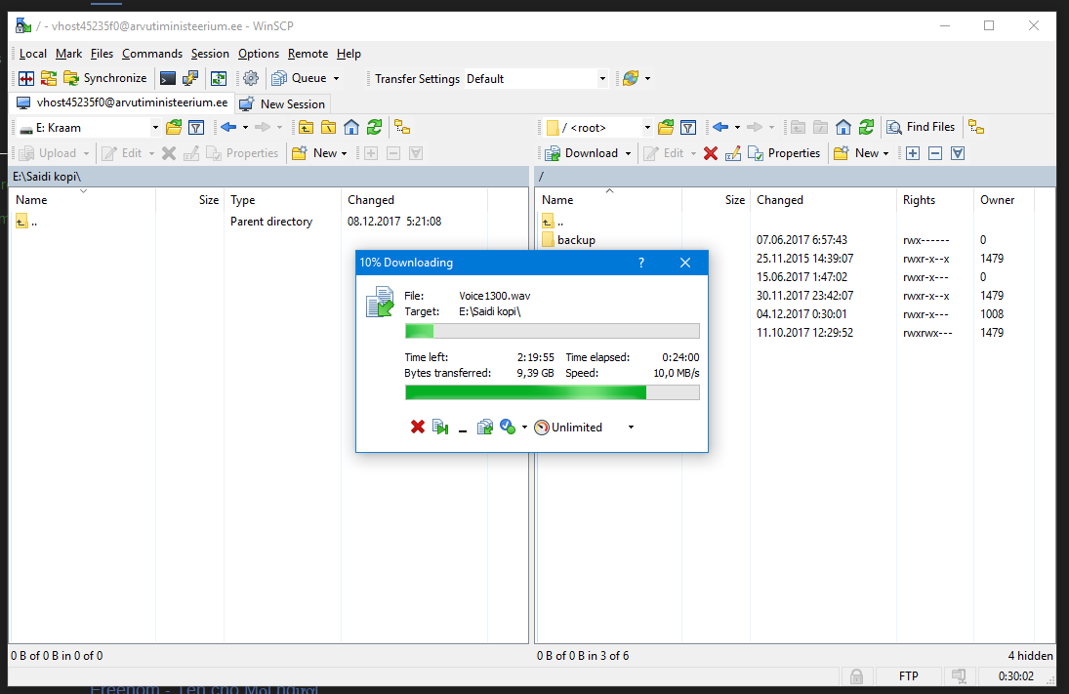Click the globe icon after Transfer Settings

tap(631, 78)
